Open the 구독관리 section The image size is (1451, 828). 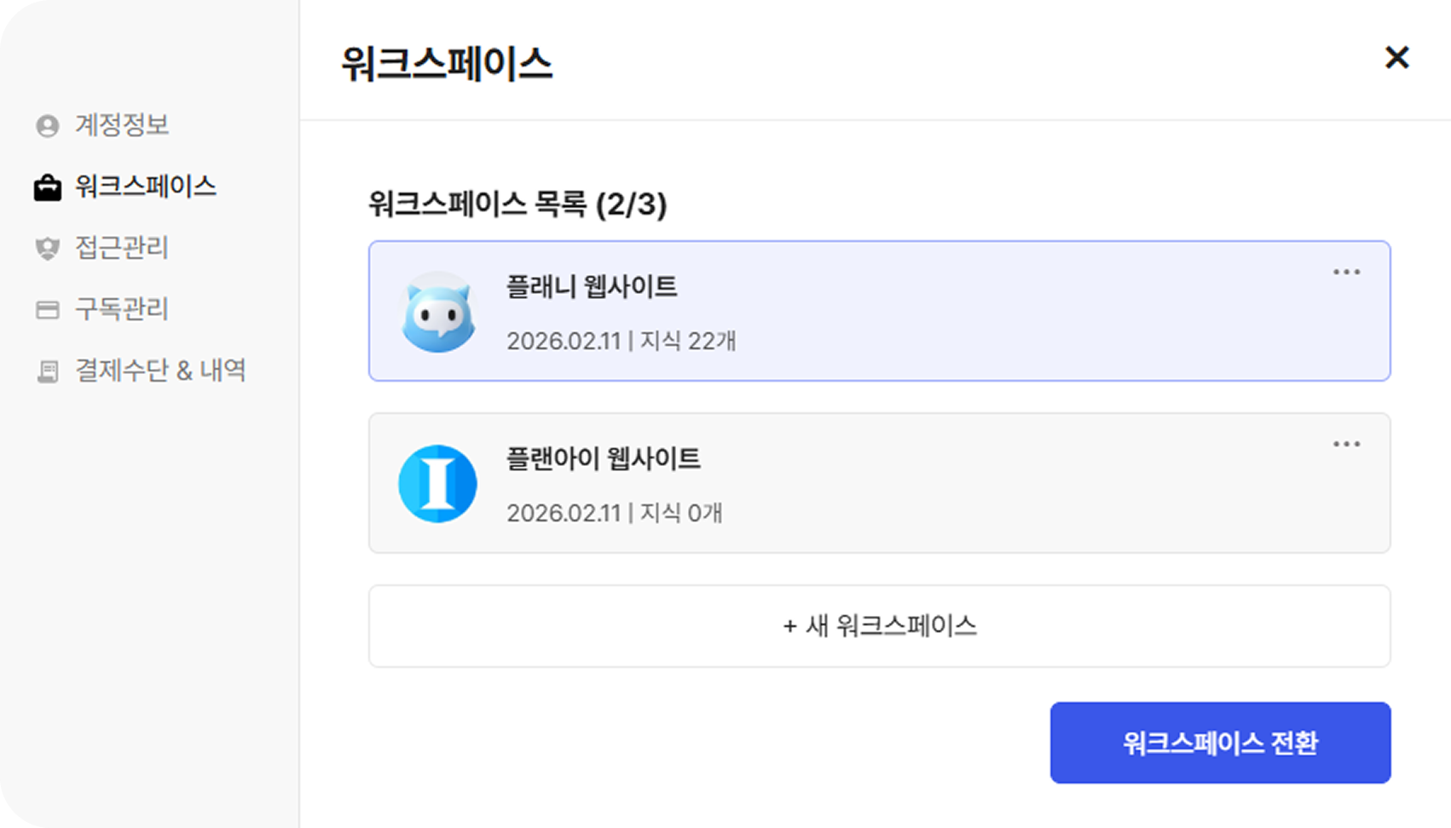[x=122, y=309]
